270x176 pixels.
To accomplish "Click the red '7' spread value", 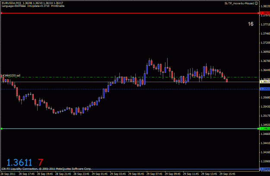I will [x=41, y=163].
